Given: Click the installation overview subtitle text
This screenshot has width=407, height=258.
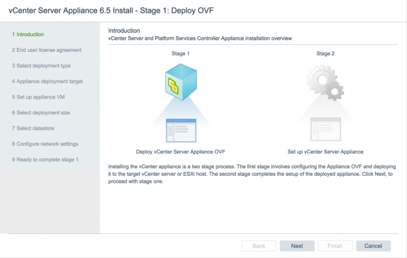Looking at the screenshot, I should point(200,38).
